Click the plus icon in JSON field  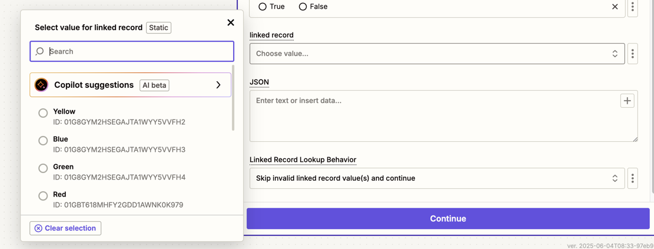(627, 101)
